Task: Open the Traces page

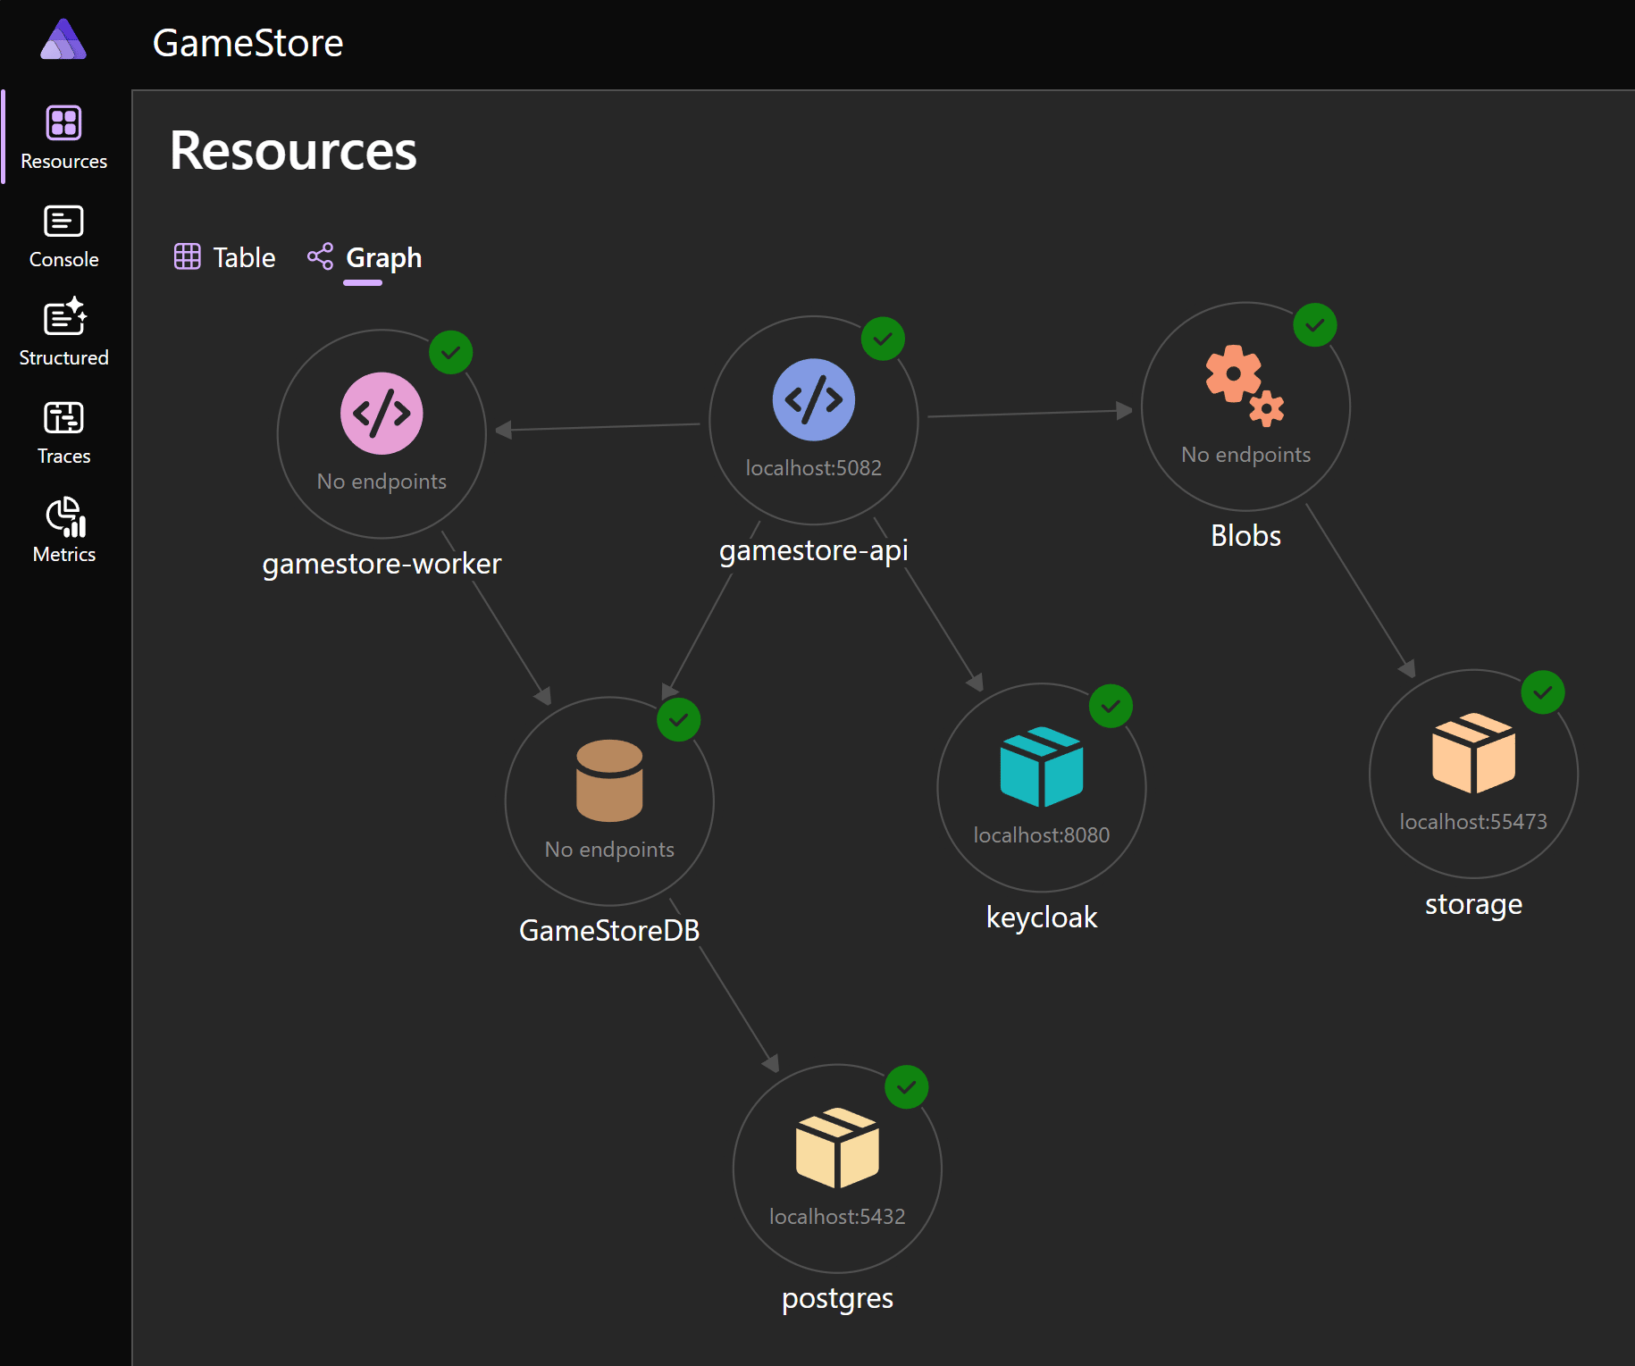Action: coord(64,432)
